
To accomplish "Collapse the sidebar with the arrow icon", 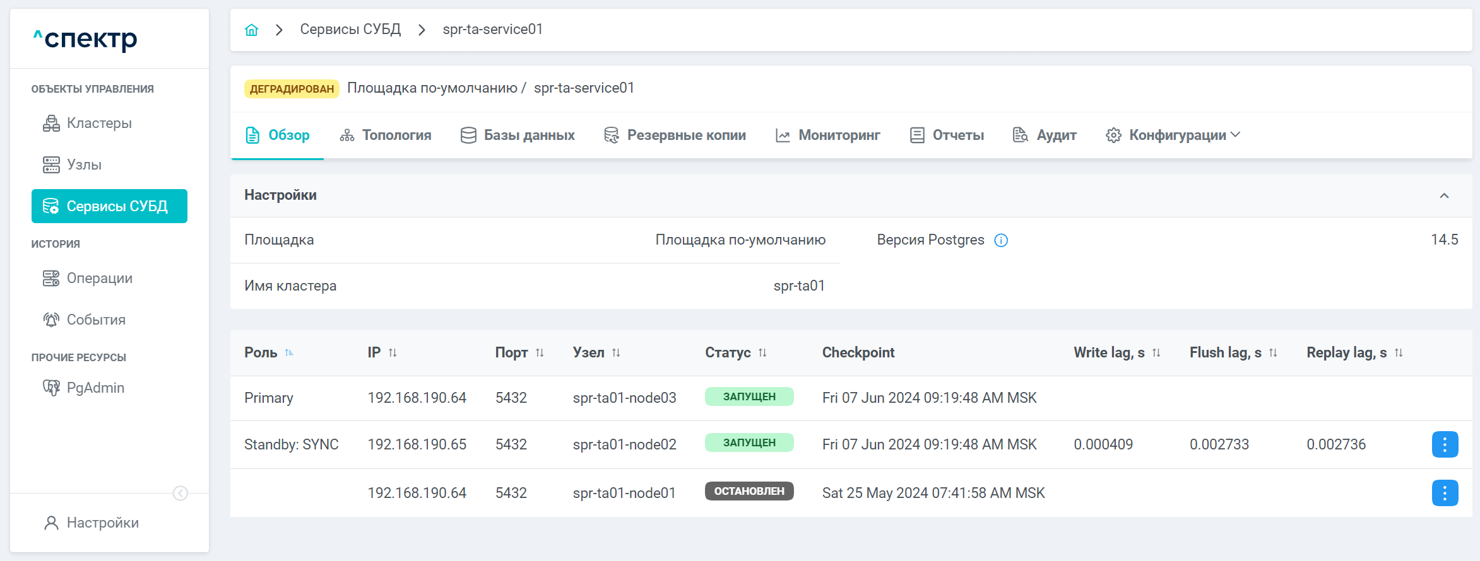I will point(181,493).
